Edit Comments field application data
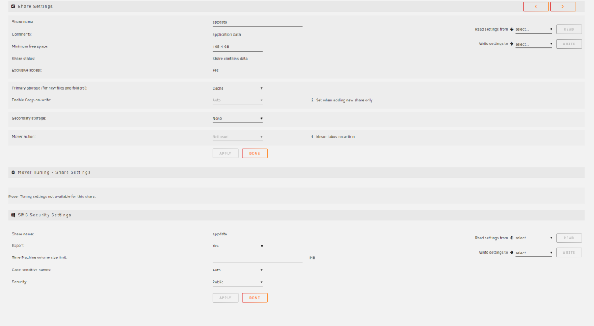Viewport: 594px width, 326px height. tap(257, 34)
